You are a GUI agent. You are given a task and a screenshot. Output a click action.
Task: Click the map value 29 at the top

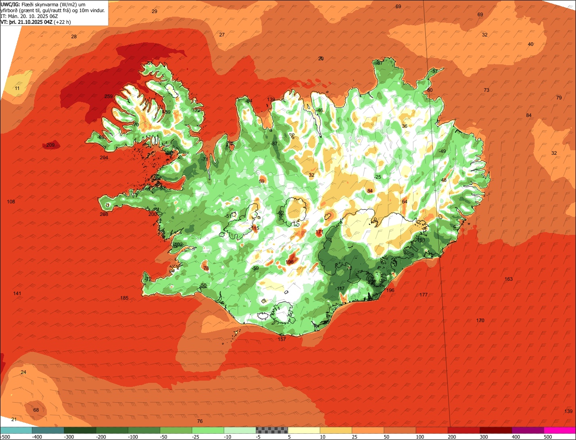point(154,11)
